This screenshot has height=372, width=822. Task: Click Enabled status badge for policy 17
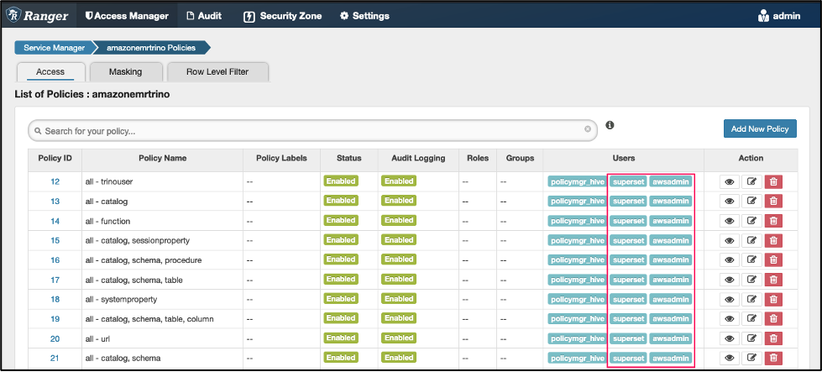(x=341, y=280)
